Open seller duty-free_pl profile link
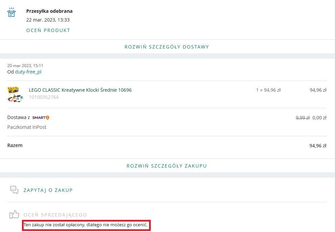 pyautogui.click(x=28, y=72)
